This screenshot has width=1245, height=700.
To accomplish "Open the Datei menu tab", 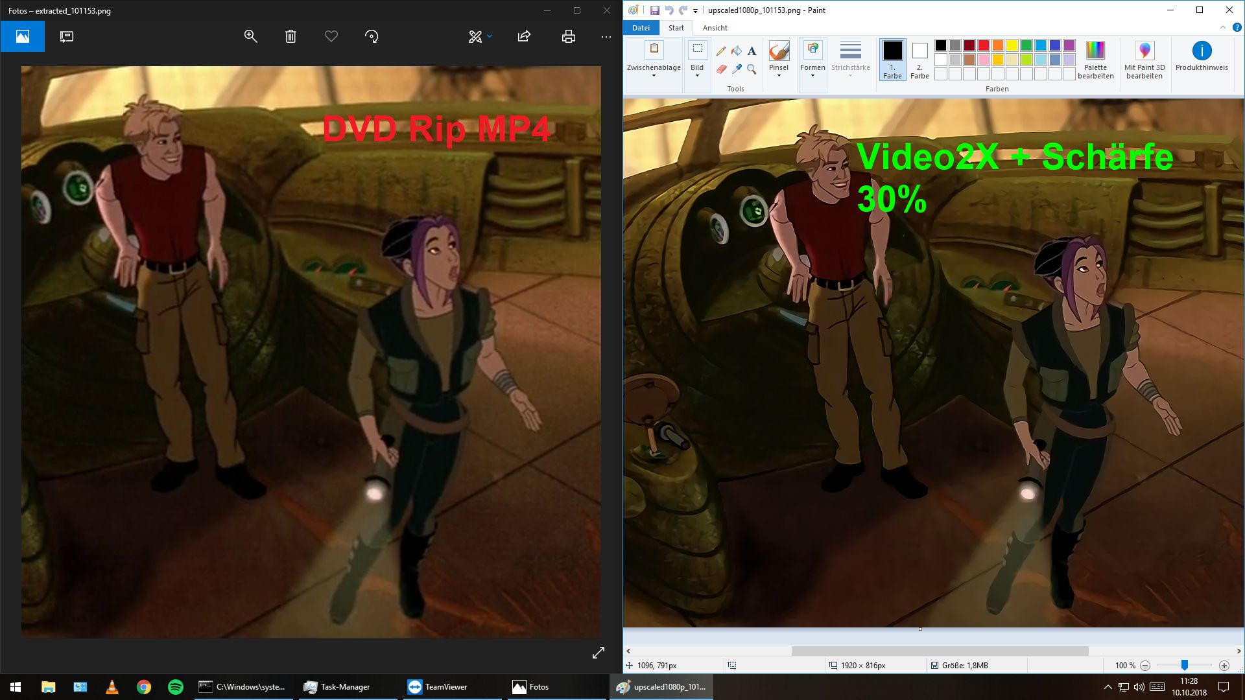I will [x=641, y=28].
